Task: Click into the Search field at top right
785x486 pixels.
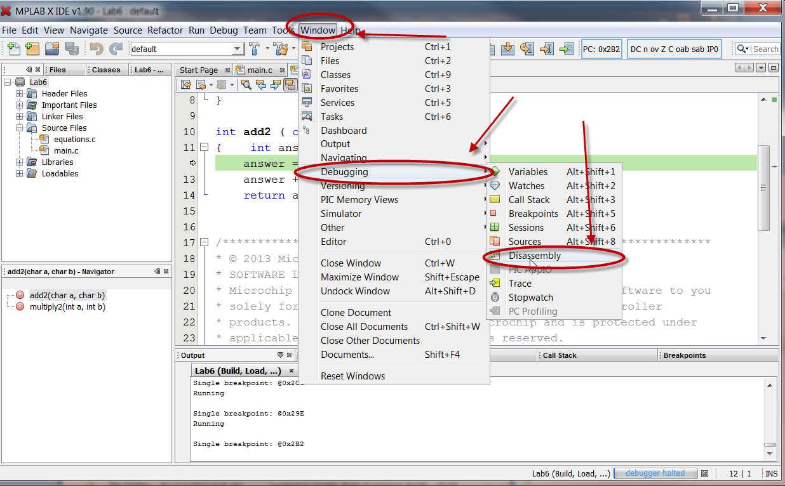Action: 765,49
